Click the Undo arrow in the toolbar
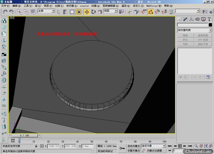 click(x=5, y=12)
